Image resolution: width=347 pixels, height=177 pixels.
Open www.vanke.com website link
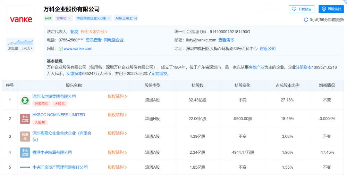(78, 49)
